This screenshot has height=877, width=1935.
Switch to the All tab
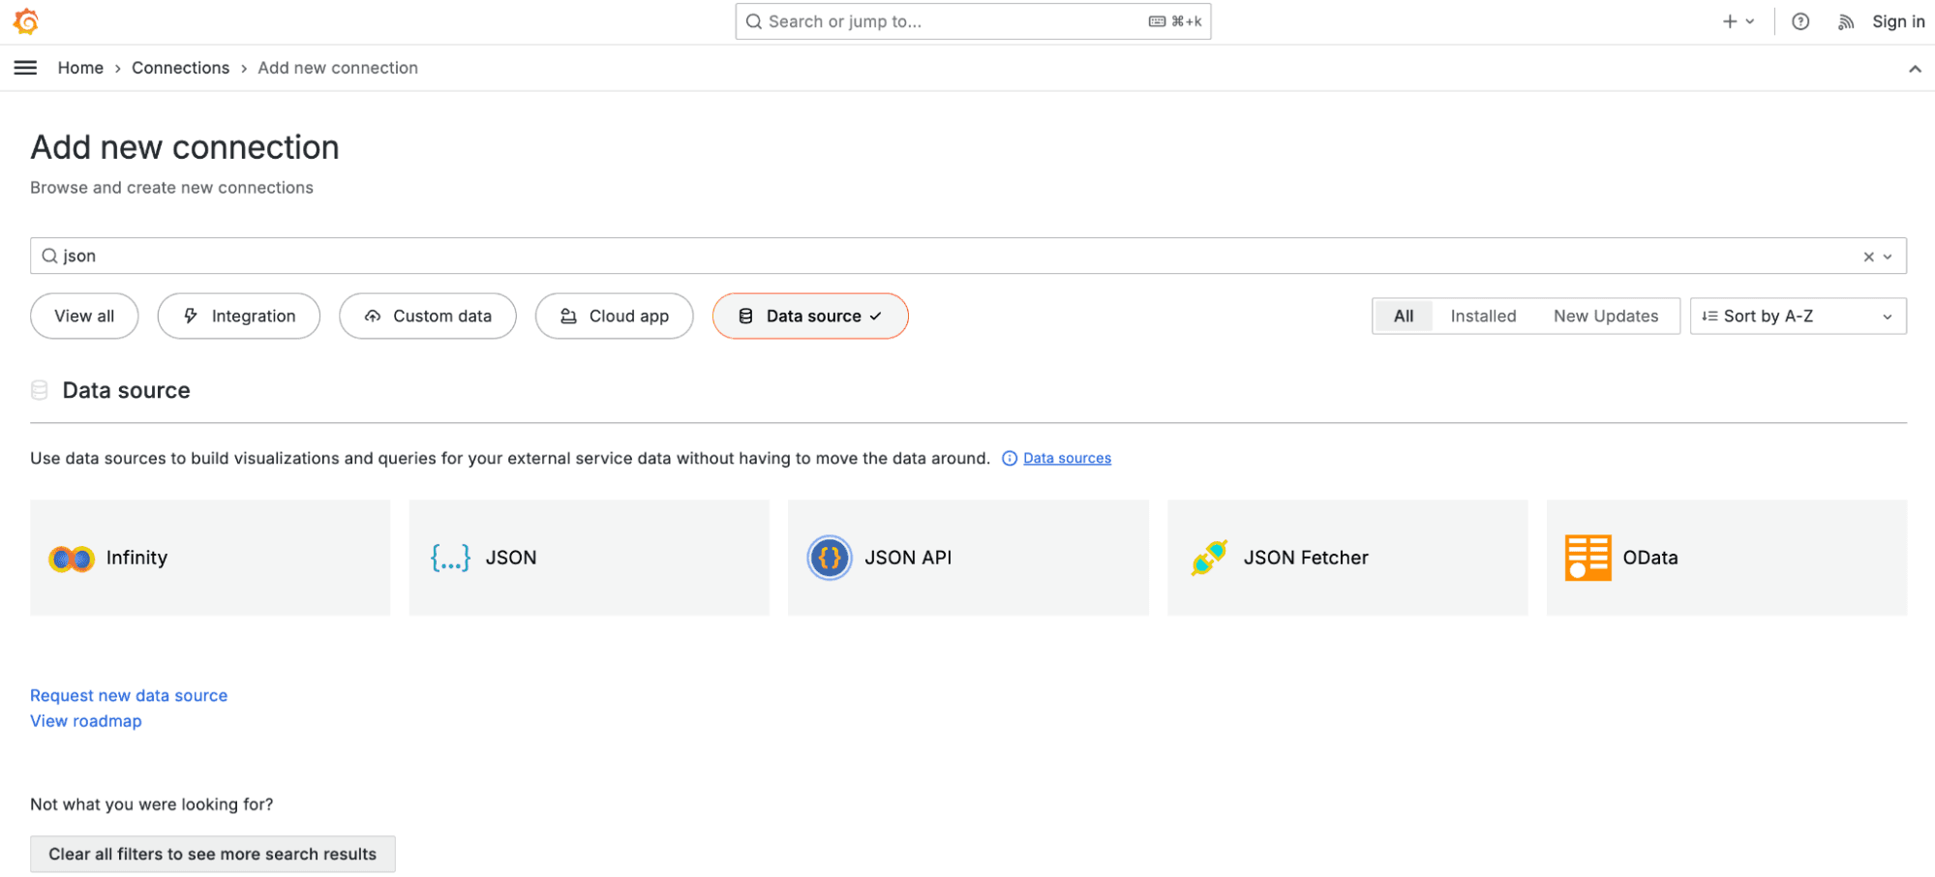click(1404, 317)
